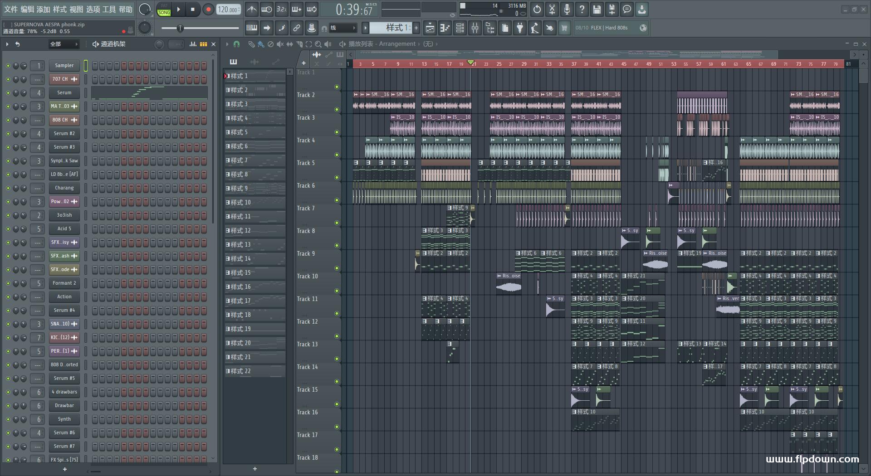Screen dimensions: 871x476
Task: Open the tempo tapper icon
Action: [535, 28]
